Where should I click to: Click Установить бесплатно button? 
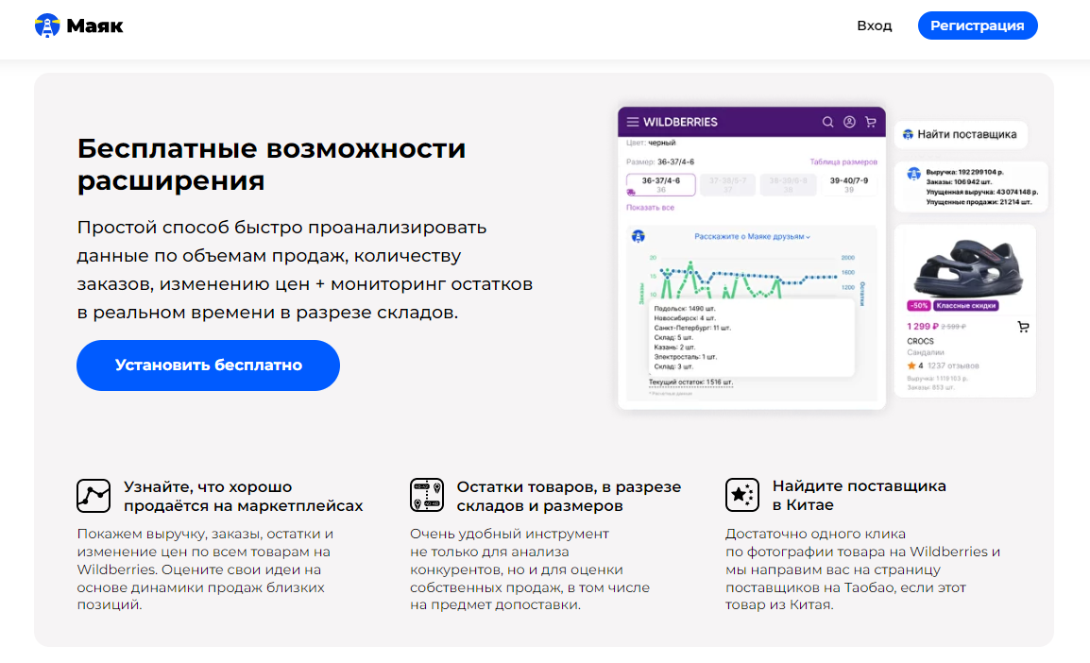coord(208,365)
